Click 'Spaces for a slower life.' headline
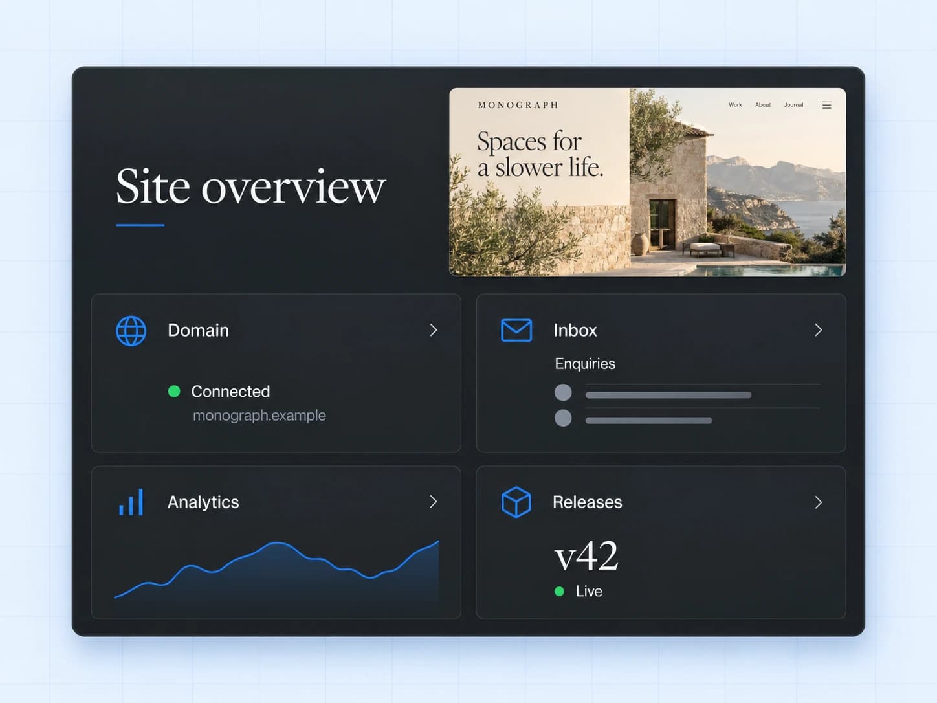This screenshot has width=937, height=703. (540, 154)
